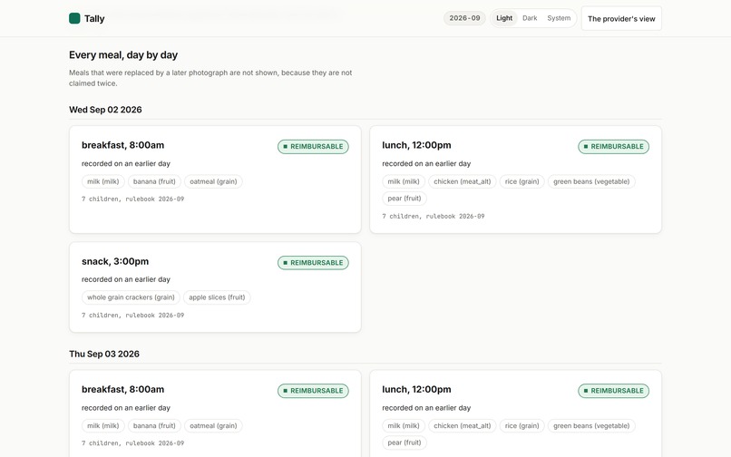The width and height of the screenshot is (731, 457).
Task: Open The provider's view
Action: coord(621,19)
